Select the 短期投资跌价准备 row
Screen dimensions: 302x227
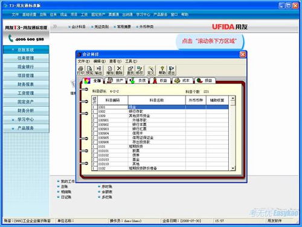pos(160,168)
